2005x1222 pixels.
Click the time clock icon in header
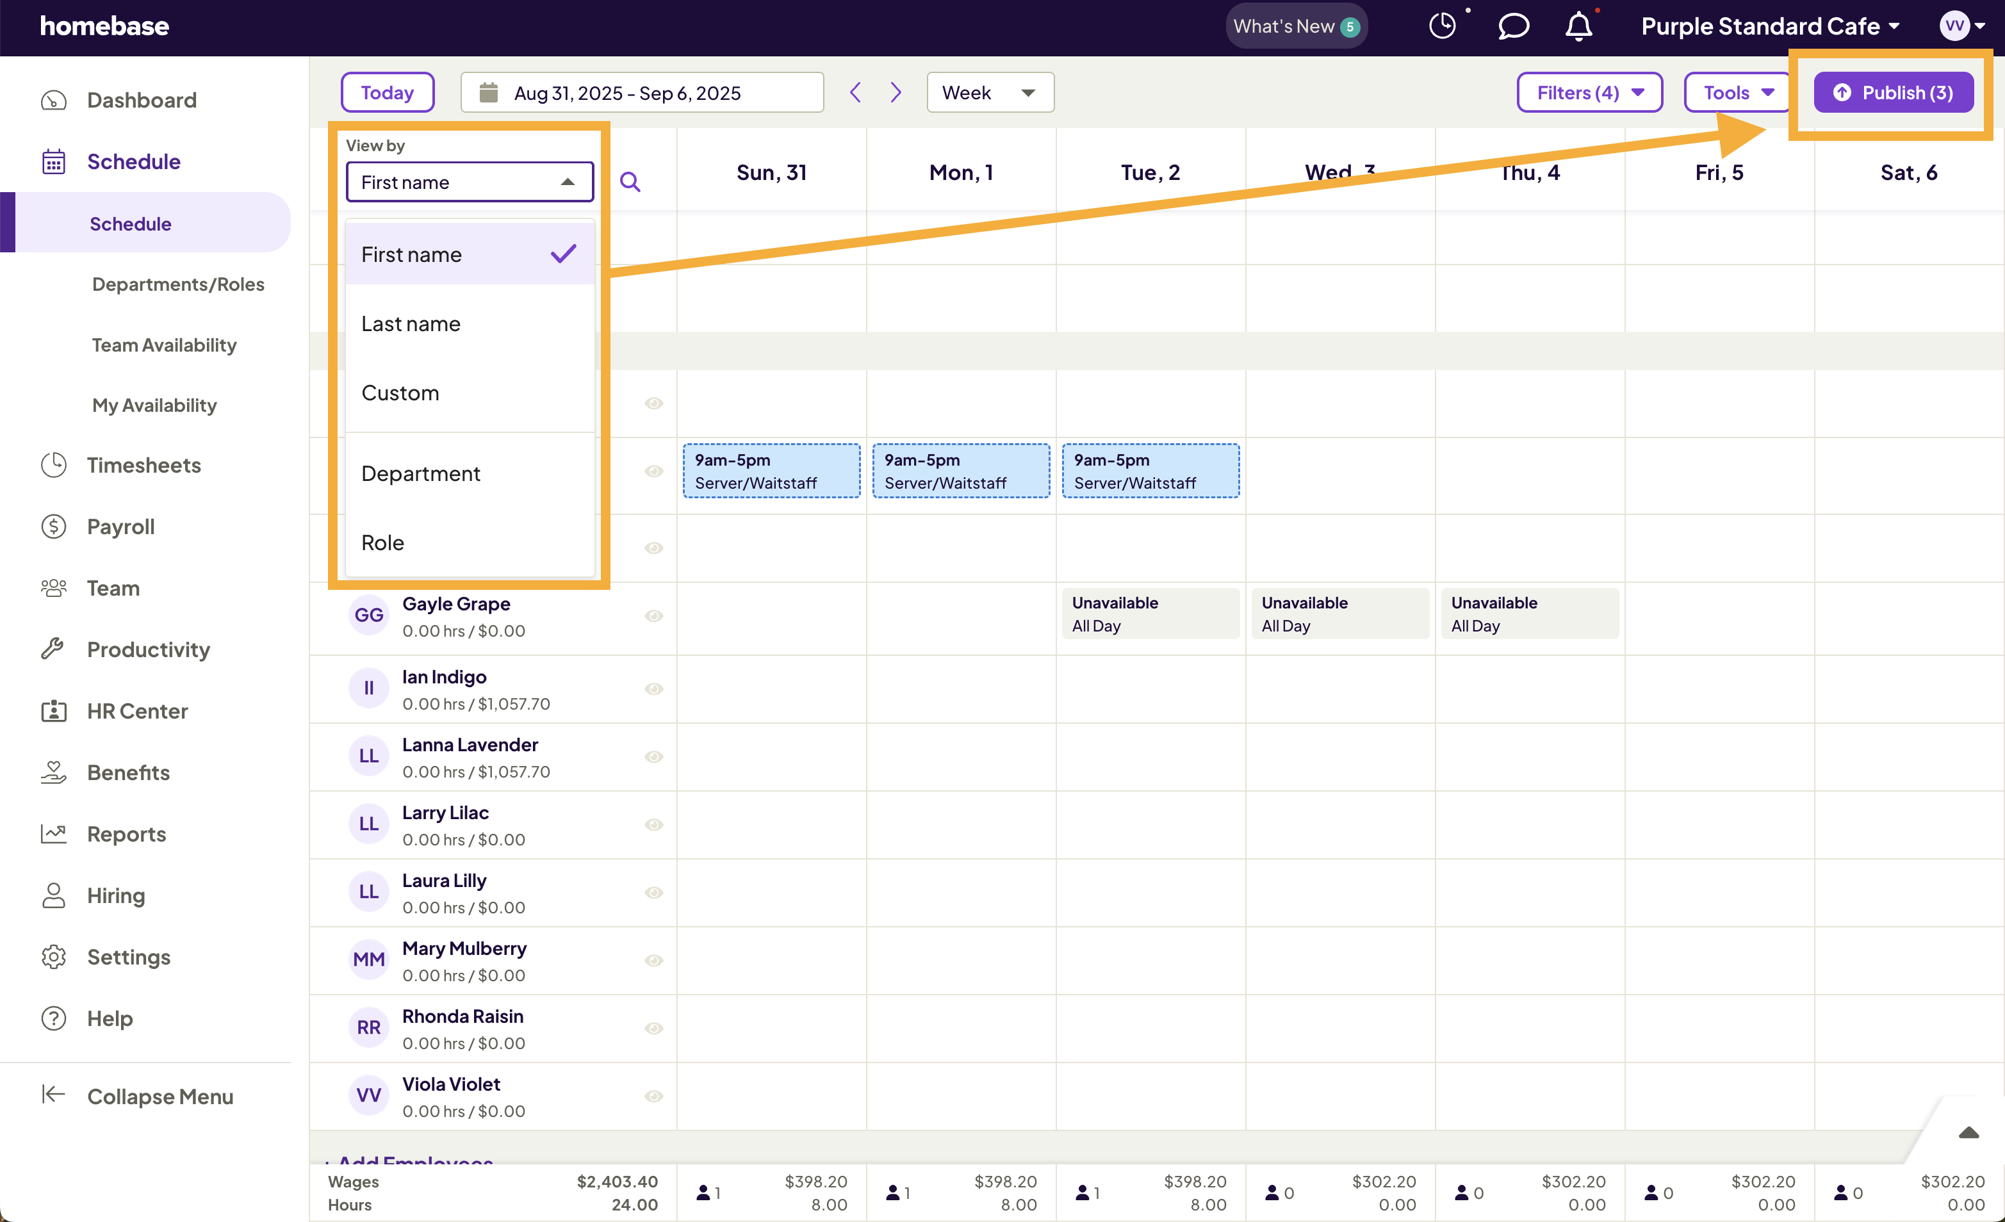point(1442,26)
